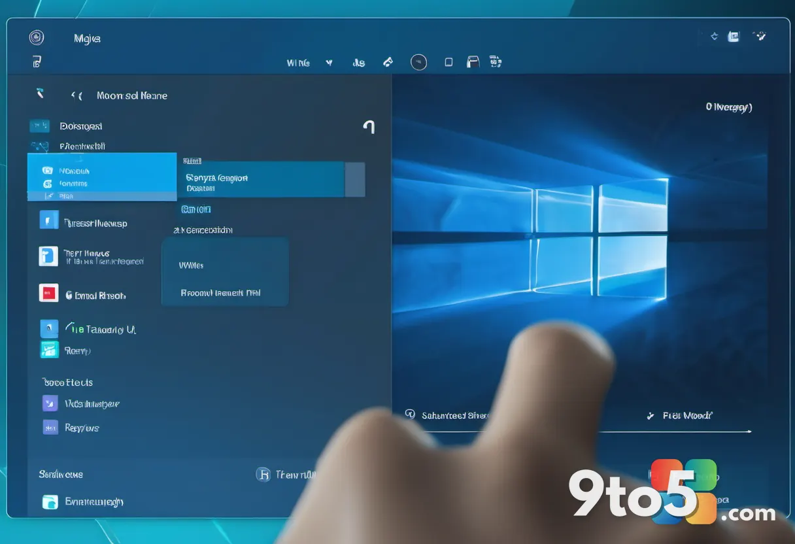The image size is (795, 544).
Task: Click the highlighted blue "Sanyra fenglon" bar
Action: click(x=260, y=179)
